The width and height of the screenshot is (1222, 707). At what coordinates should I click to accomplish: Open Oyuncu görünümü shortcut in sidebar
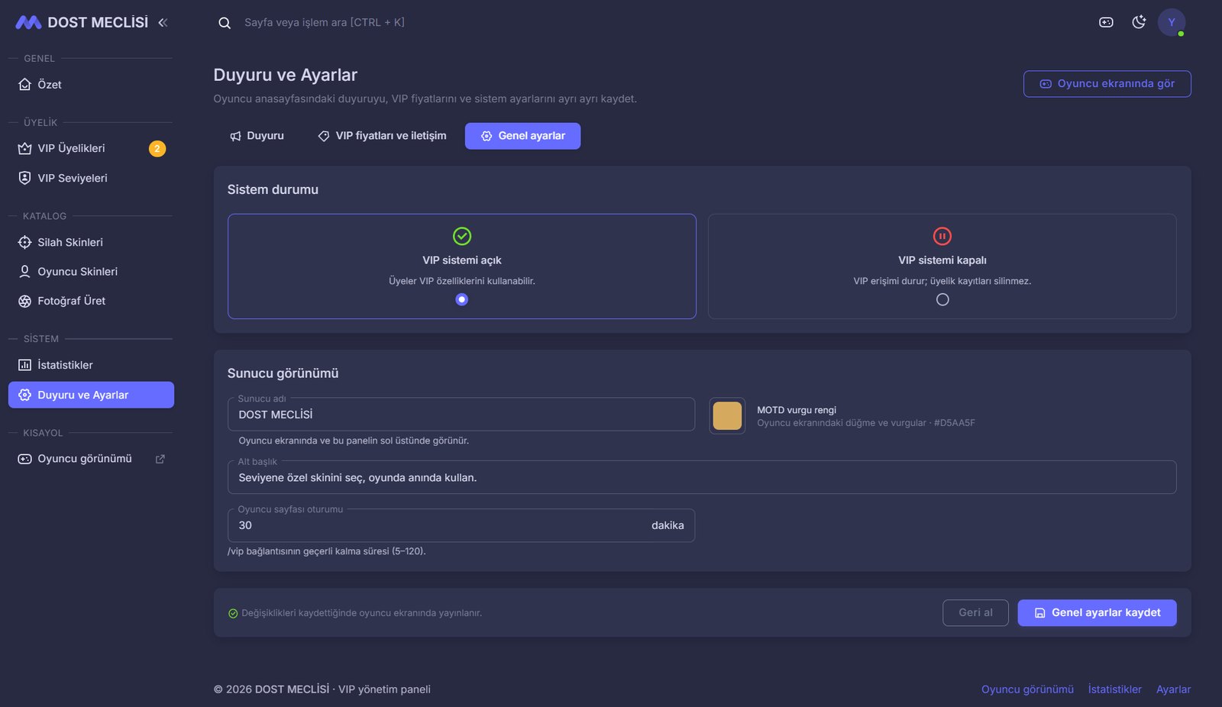[91, 459]
